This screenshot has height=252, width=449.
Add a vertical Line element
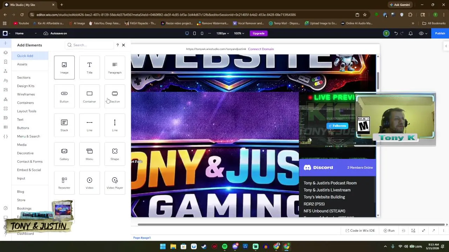click(x=115, y=125)
